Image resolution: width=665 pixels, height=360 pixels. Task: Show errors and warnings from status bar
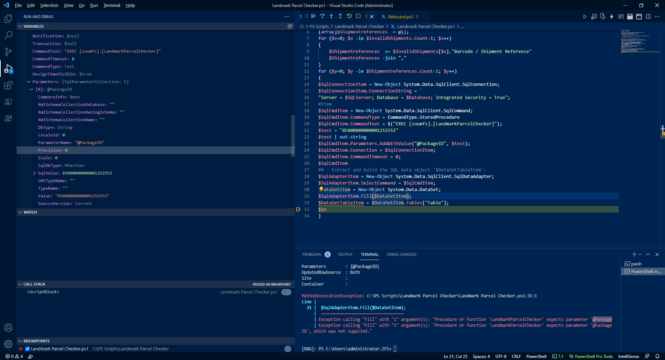click(14, 356)
